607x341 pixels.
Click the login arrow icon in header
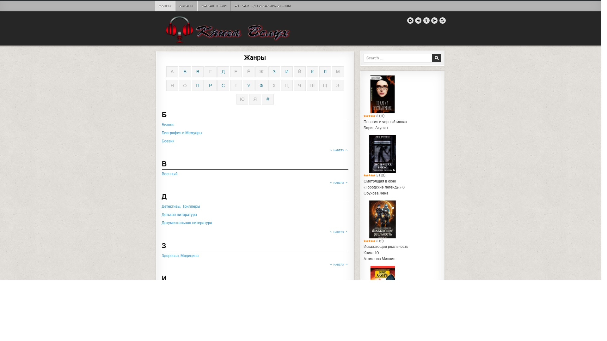[x=434, y=21]
